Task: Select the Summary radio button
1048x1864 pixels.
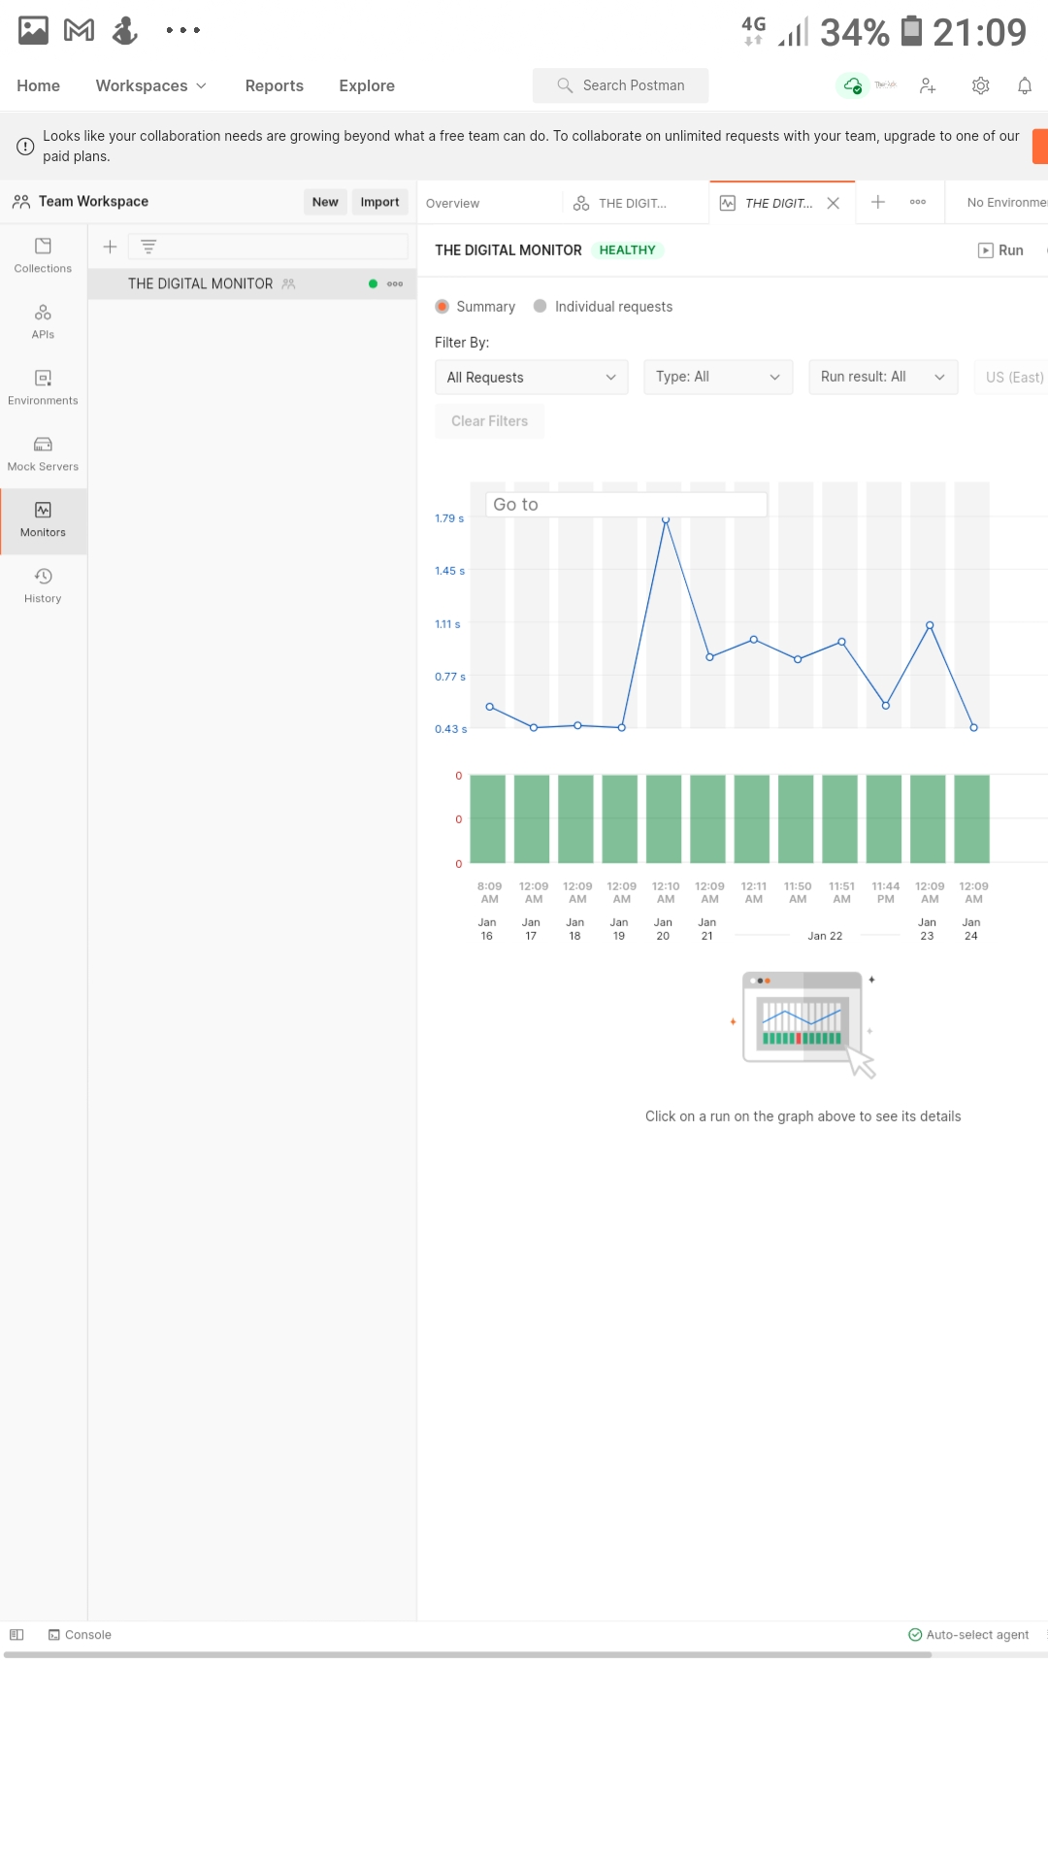Action: [x=442, y=307]
